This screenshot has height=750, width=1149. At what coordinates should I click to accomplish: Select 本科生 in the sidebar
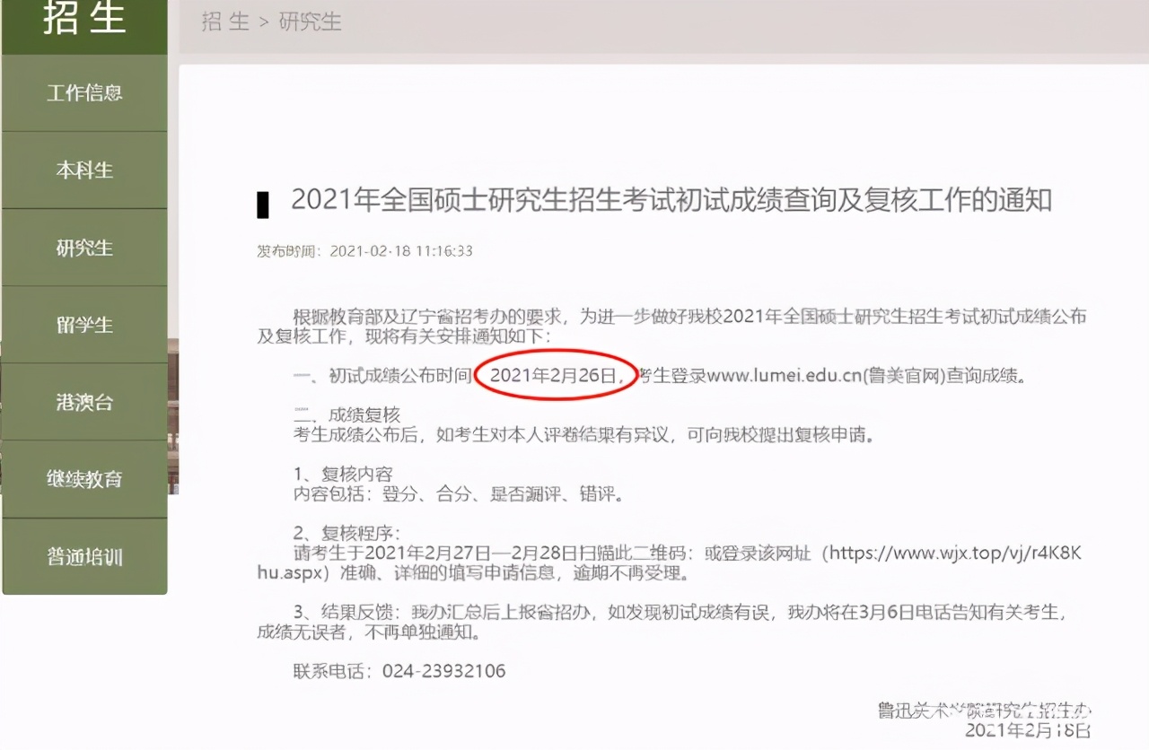tap(85, 170)
